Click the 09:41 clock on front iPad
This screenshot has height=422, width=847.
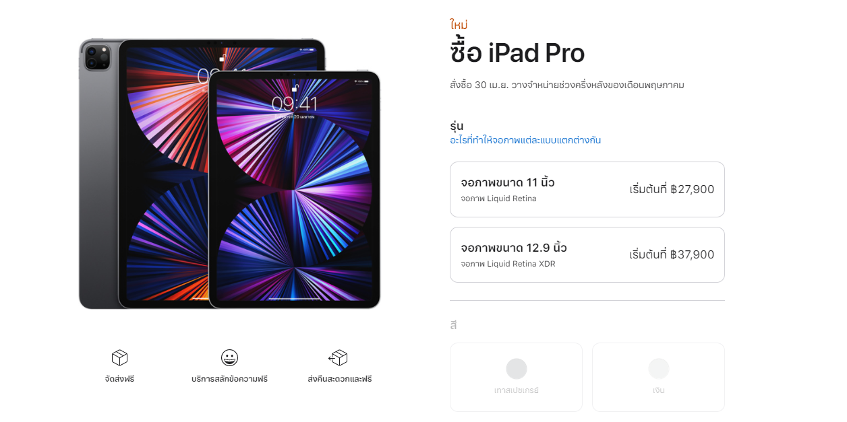point(294,104)
